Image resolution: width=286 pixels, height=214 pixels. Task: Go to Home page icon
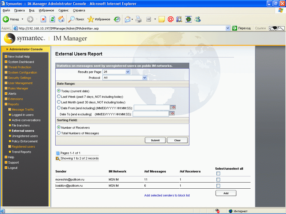(x=61, y=19)
